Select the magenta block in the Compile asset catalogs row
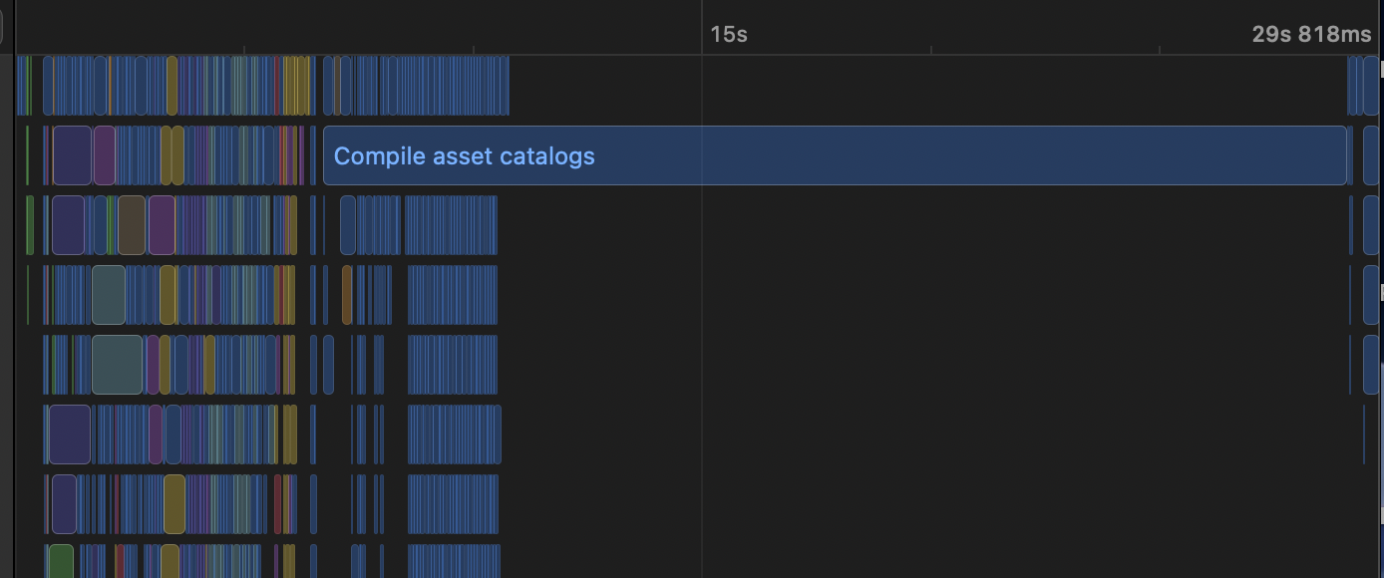Image resolution: width=1384 pixels, height=578 pixels. (x=105, y=155)
